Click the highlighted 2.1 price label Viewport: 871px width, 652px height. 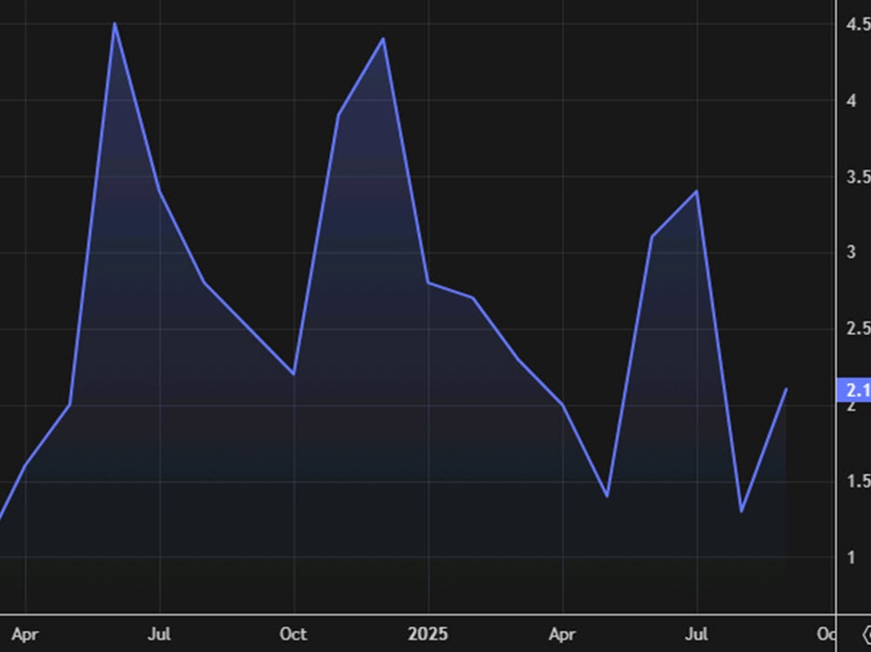(x=858, y=389)
